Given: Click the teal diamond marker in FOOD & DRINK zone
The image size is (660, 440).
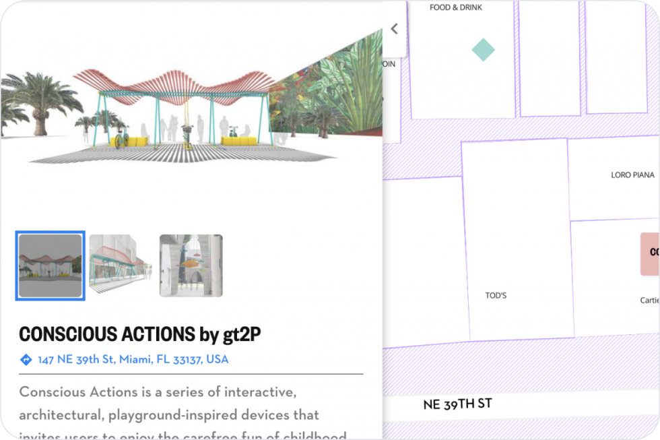Looking at the screenshot, I should pos(482,49).
